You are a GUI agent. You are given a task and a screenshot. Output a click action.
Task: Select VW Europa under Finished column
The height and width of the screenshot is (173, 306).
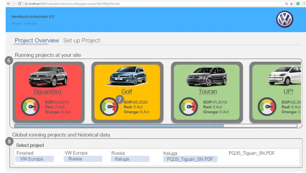34,159
